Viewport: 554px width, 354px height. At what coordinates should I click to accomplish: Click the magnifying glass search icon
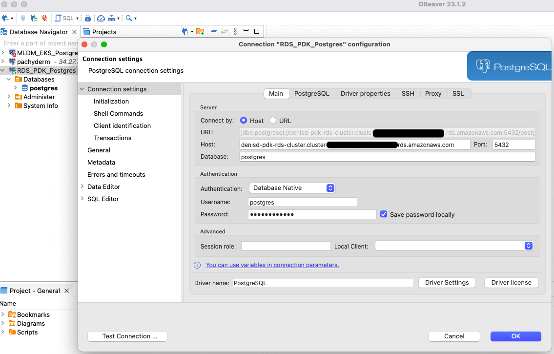coord(128,18)
